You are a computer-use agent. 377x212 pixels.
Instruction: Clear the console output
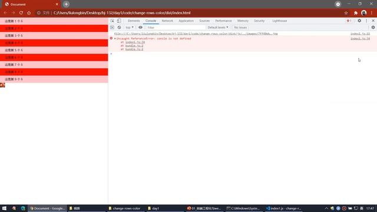[119, 28]
